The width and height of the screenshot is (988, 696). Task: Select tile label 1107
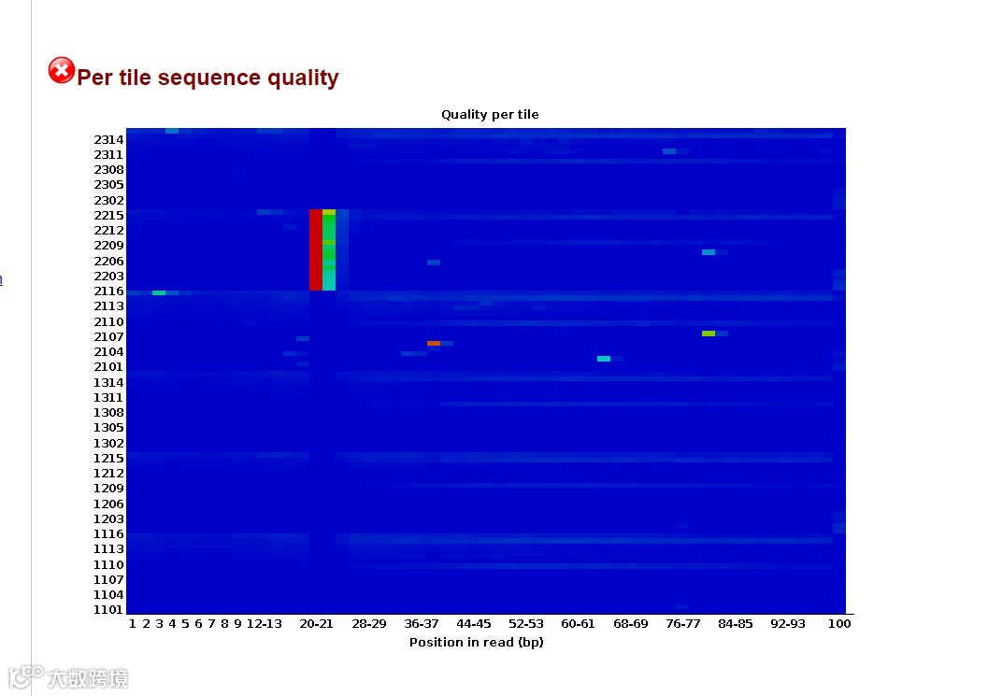tap(108, 580)
